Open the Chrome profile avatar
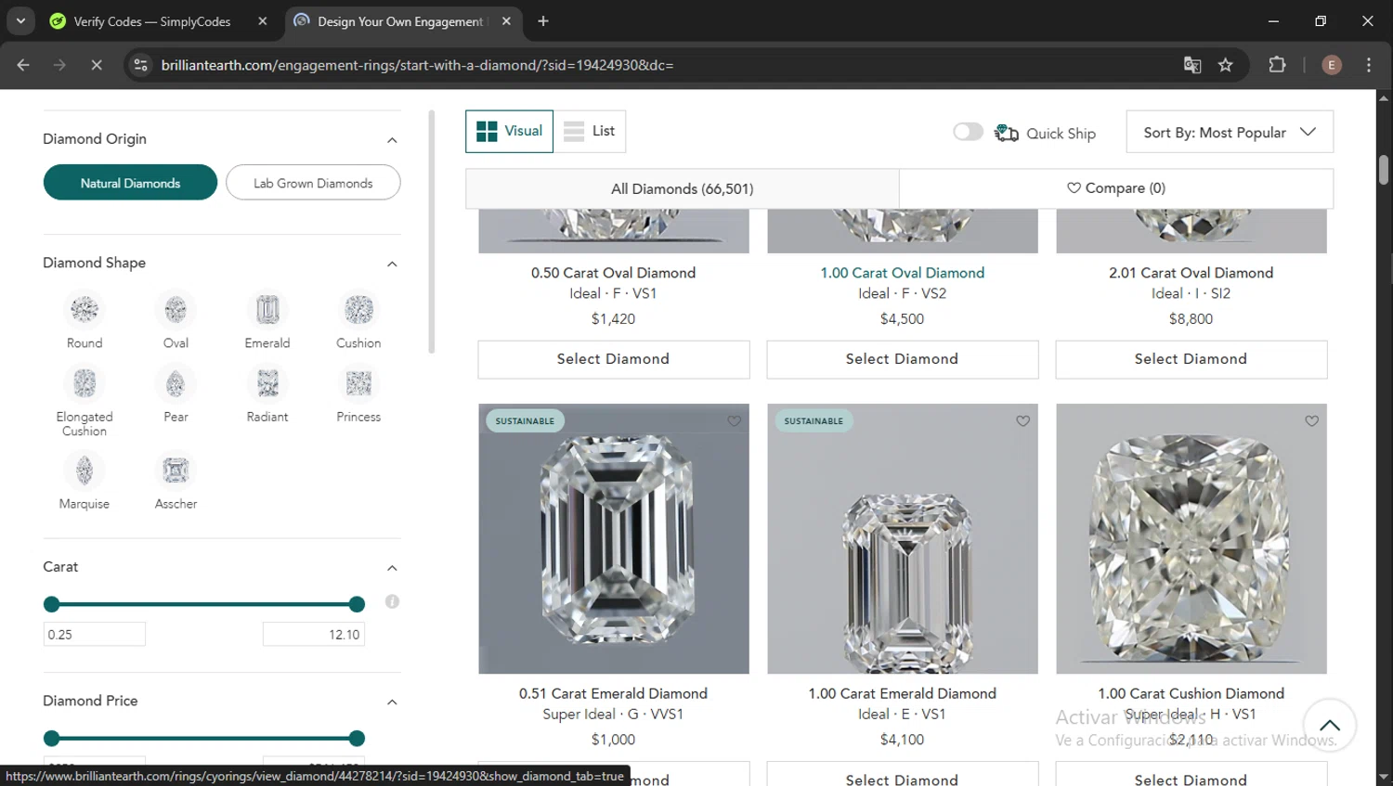Image resolution: width=1393 pixels, height=786 pixels. point(1332,65)
